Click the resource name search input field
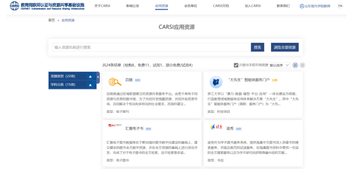 151,47
